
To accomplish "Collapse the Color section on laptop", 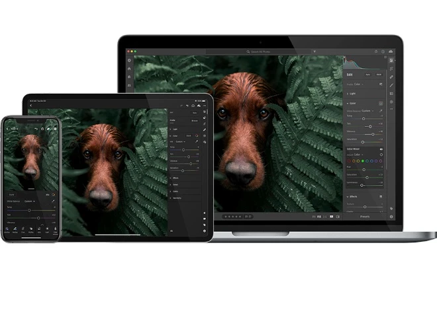I will tap(352, 103).
